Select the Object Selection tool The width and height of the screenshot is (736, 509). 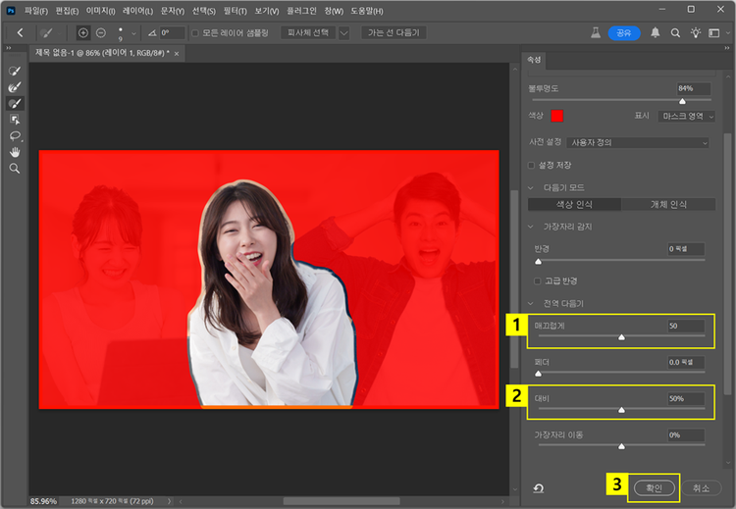(x=15, y=119)
